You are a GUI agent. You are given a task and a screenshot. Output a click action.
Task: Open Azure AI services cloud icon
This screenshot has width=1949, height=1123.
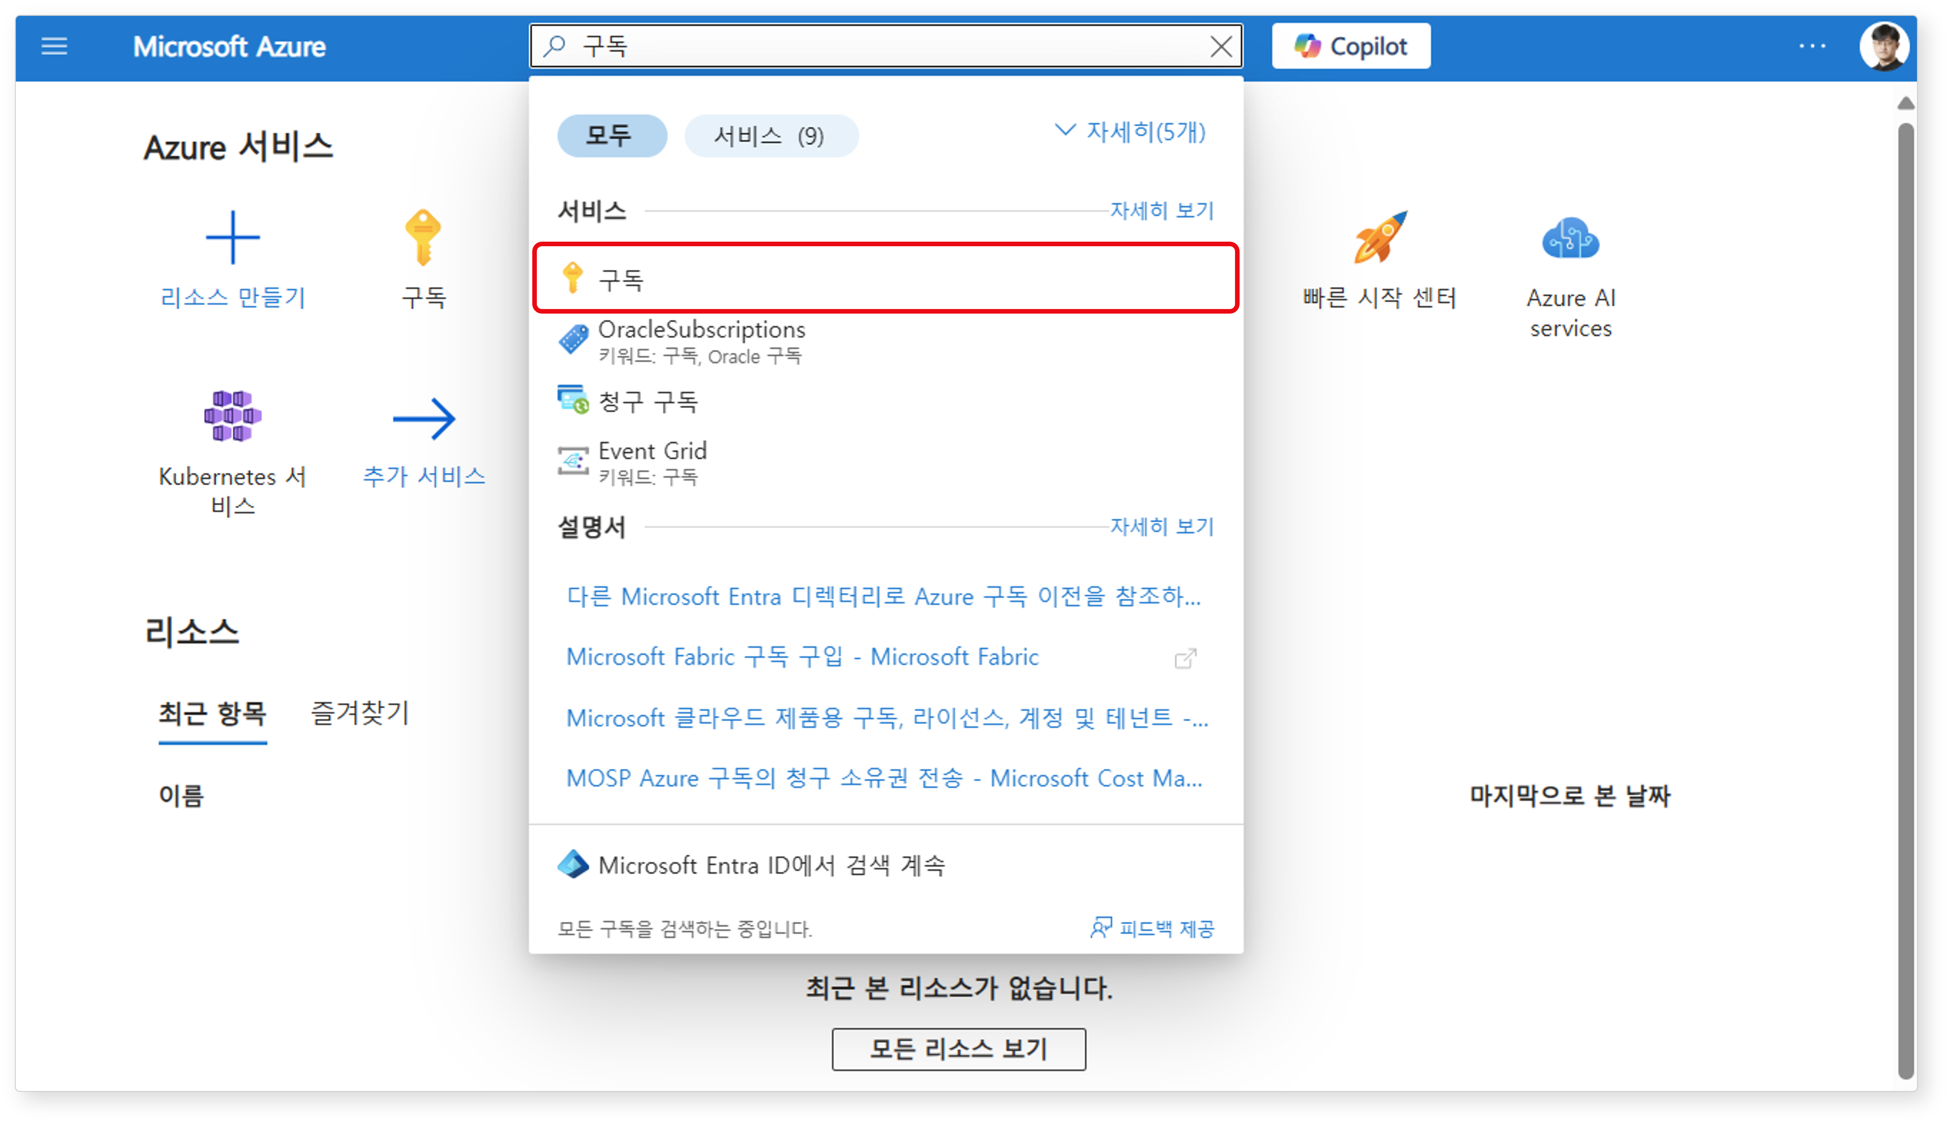1571,238
